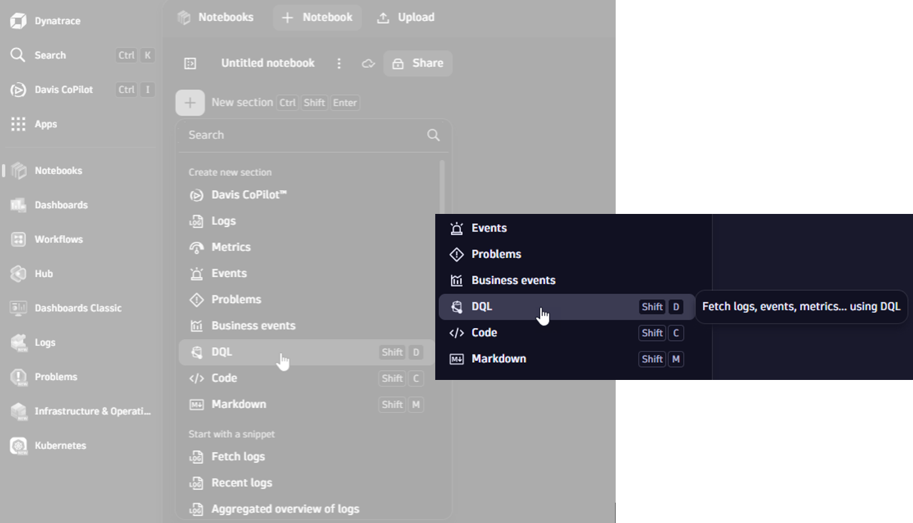Click the Upload button in the top bar

tap(406, 18)
